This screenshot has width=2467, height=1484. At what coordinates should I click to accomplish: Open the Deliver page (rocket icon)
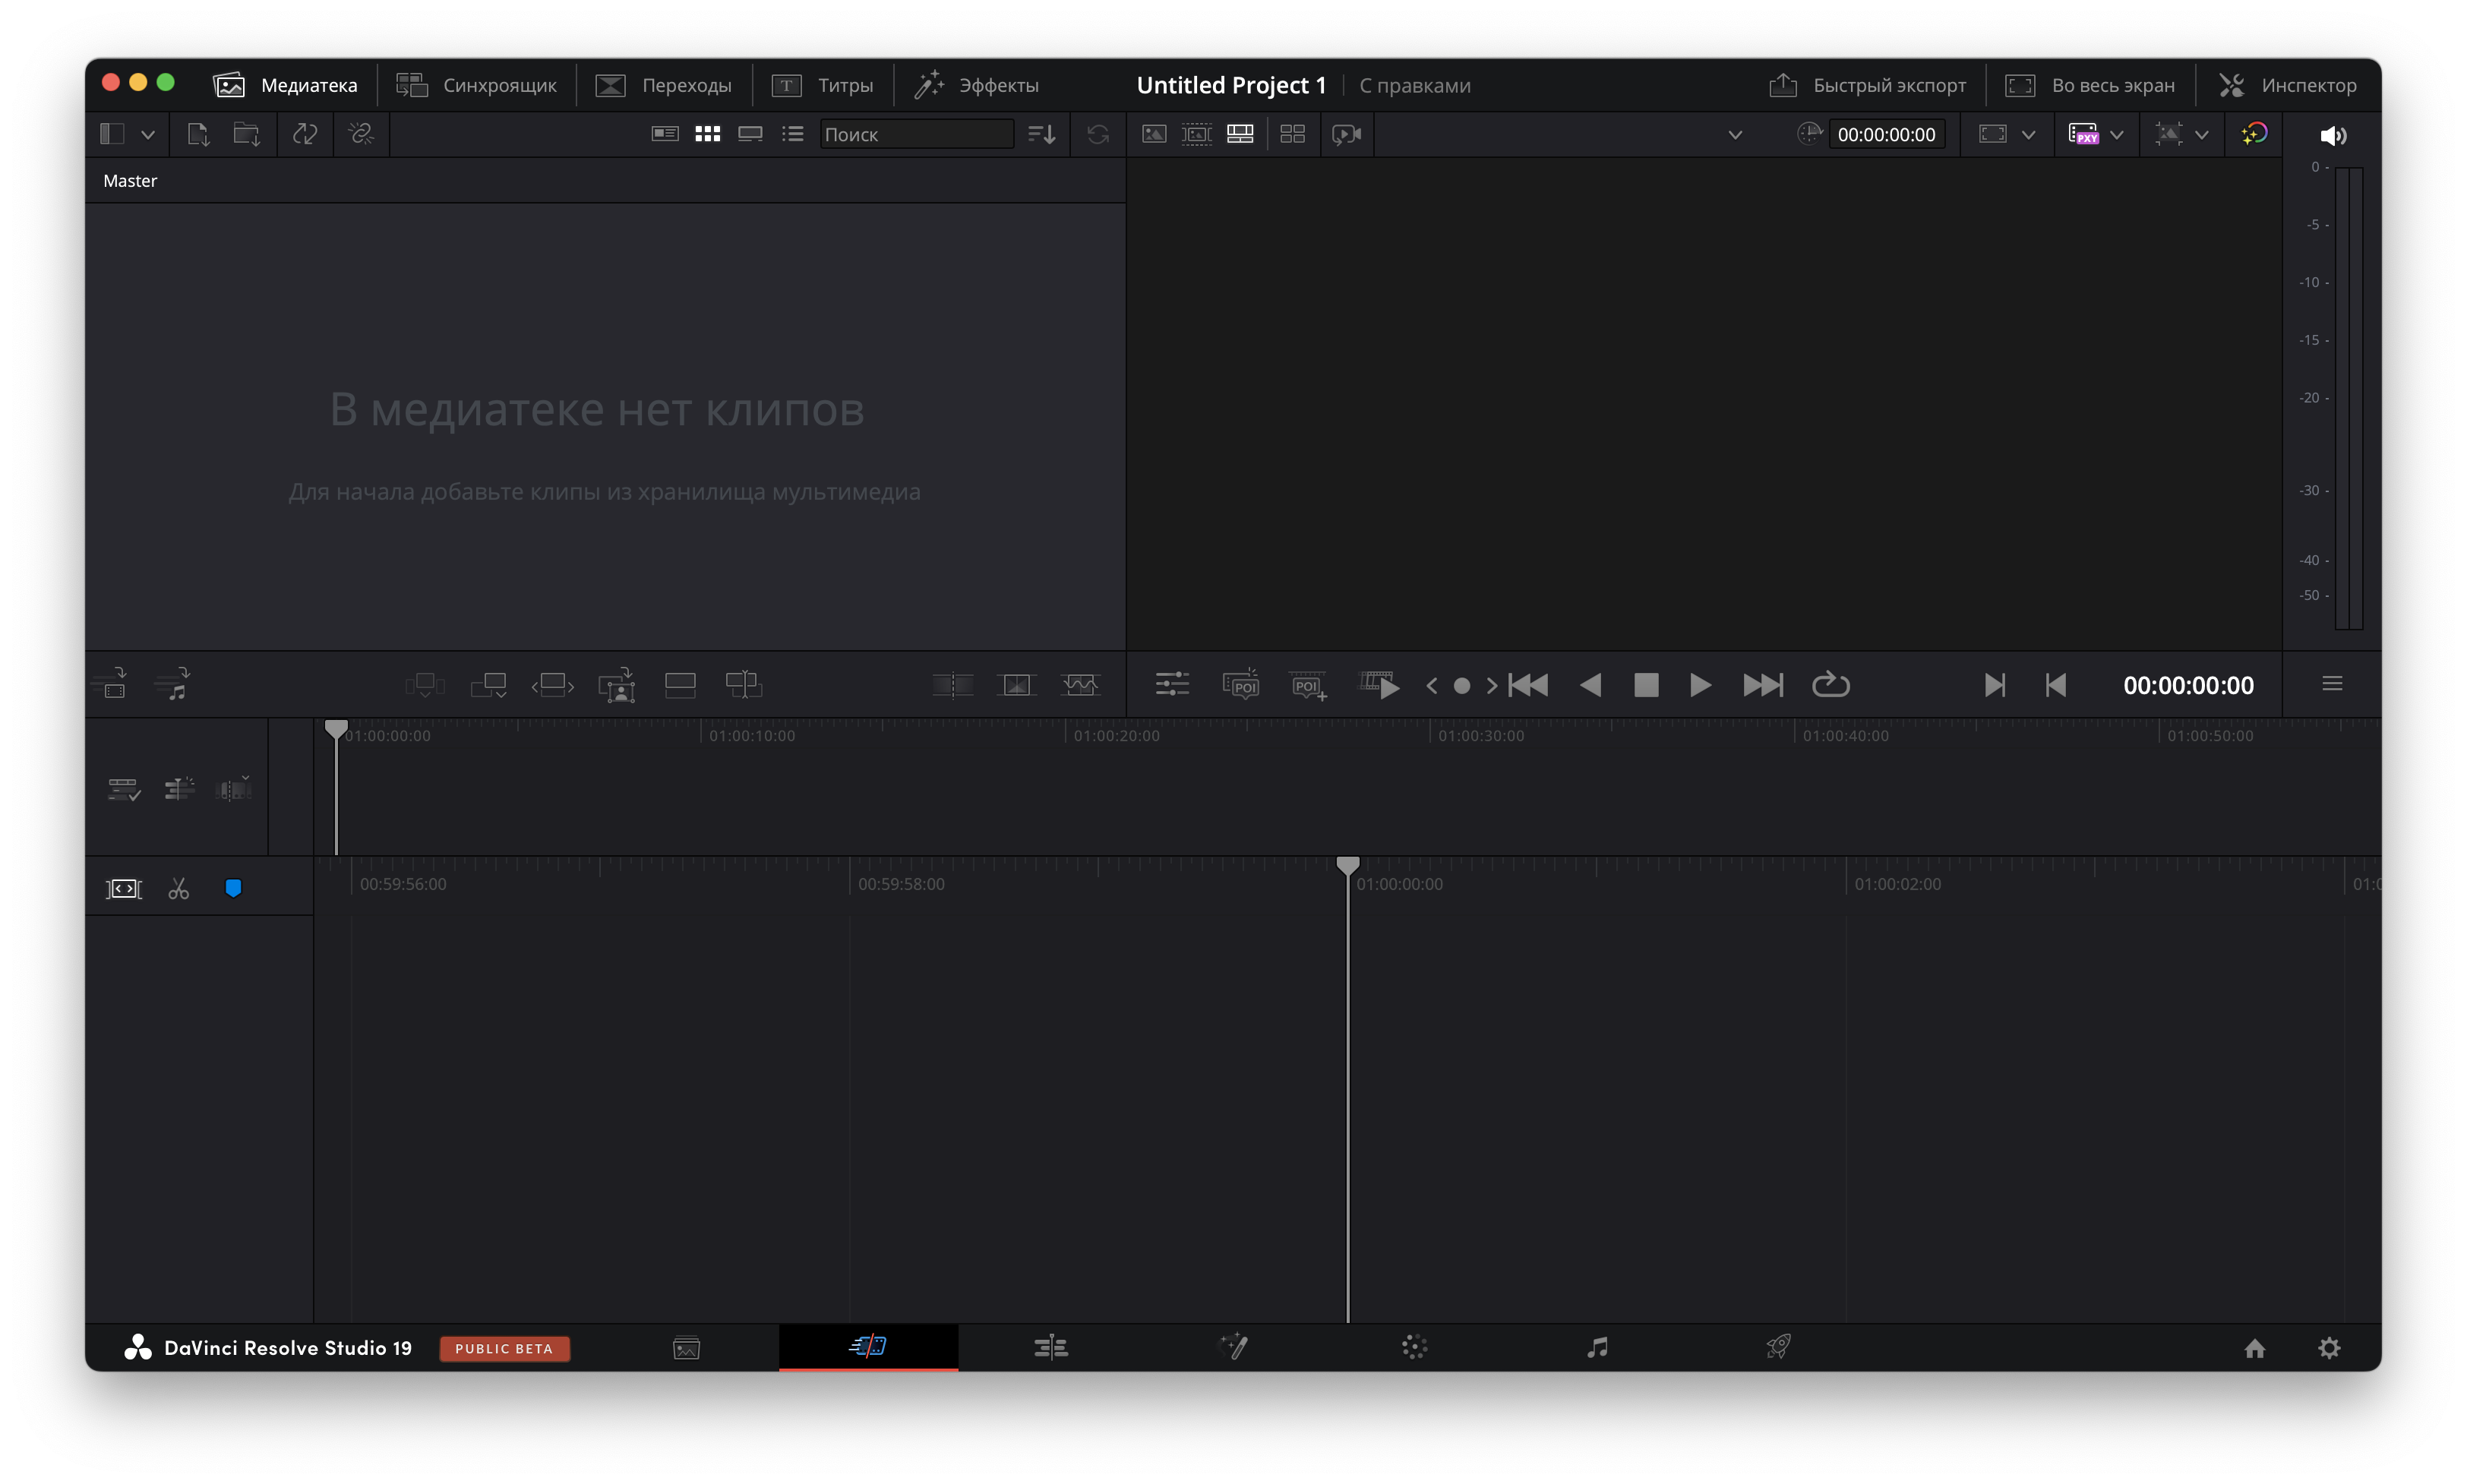[x=1778, y=1347]
